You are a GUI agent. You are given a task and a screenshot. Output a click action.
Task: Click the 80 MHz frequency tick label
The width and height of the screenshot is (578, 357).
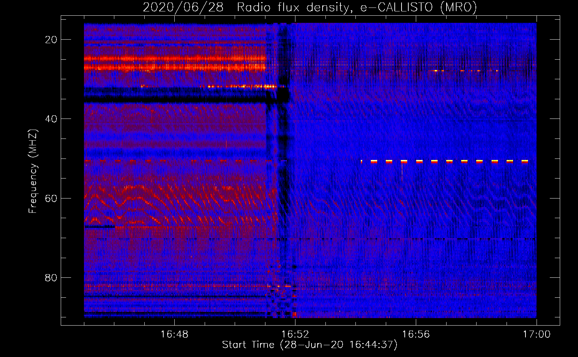pos(51,277)
